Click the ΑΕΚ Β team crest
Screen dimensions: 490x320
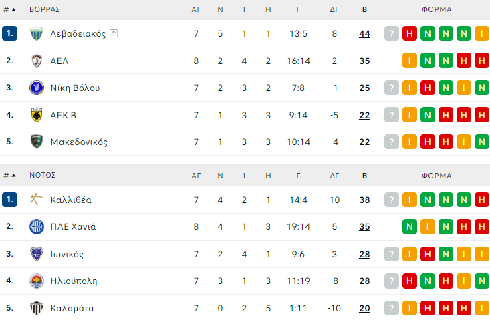pyautogui.click(x=37, y=115)
